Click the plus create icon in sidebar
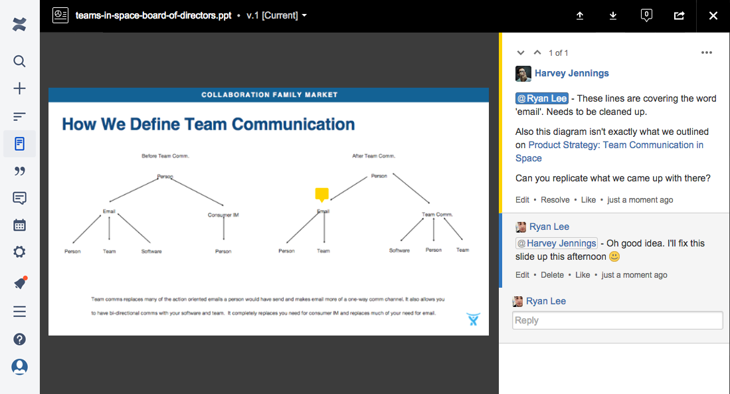 tap(19, 88)
